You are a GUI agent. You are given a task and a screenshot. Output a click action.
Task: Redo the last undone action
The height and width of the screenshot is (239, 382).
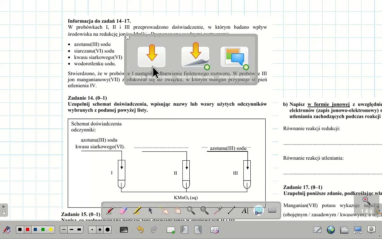point(154,230)
